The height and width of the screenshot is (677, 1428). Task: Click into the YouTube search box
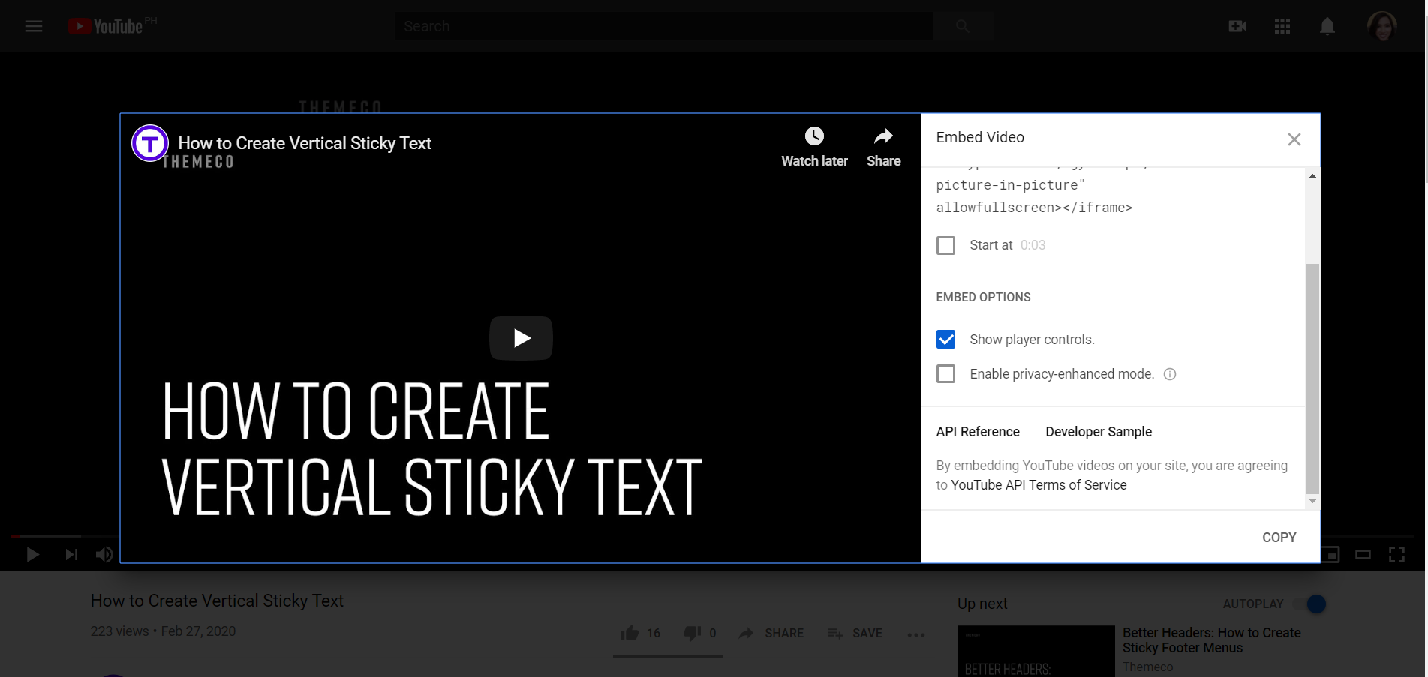click(663, 26)
